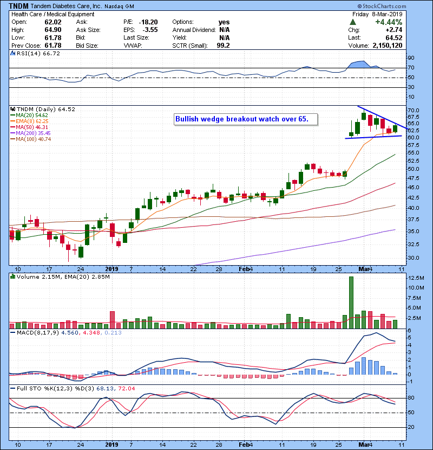
Task: Select the Open value 62.02
Action: [53, 22]
